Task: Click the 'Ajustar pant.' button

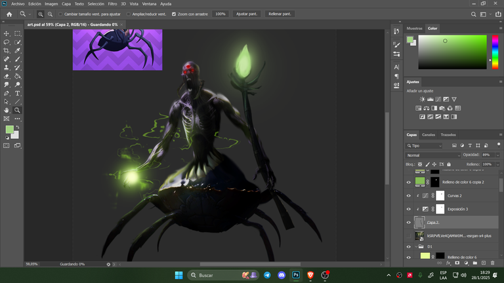Action: (247, 14)
